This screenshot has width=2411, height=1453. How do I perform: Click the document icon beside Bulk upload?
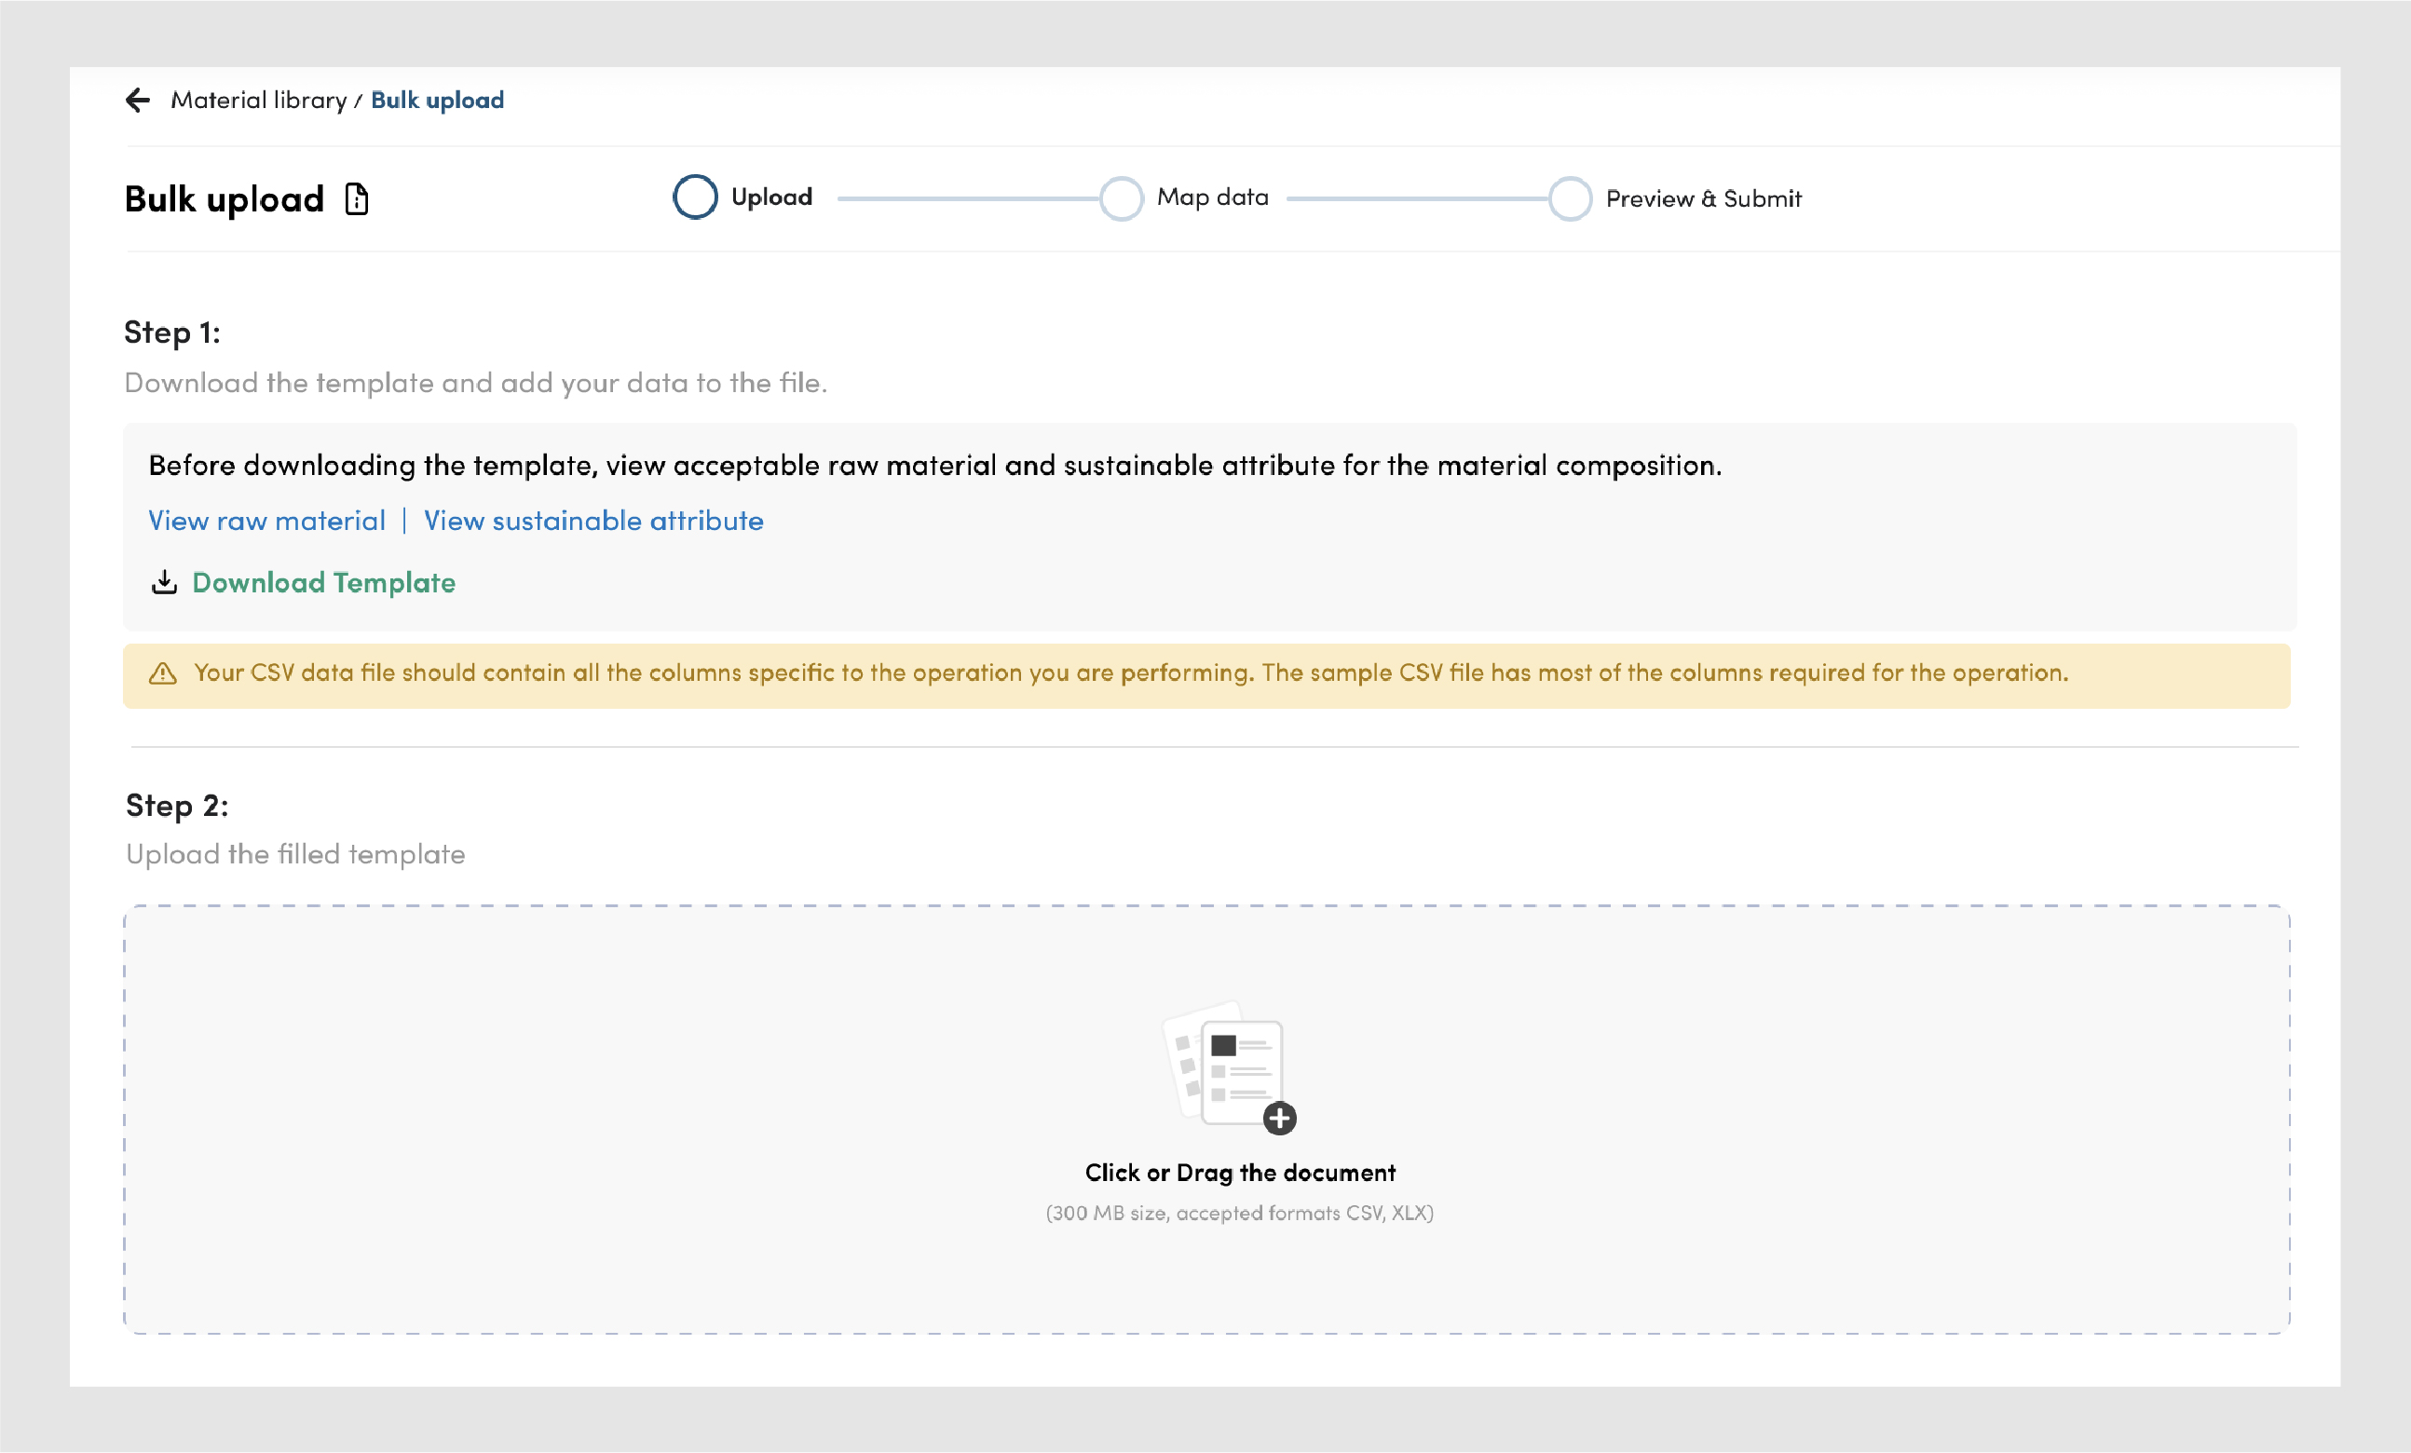click(x=357, y=199)
